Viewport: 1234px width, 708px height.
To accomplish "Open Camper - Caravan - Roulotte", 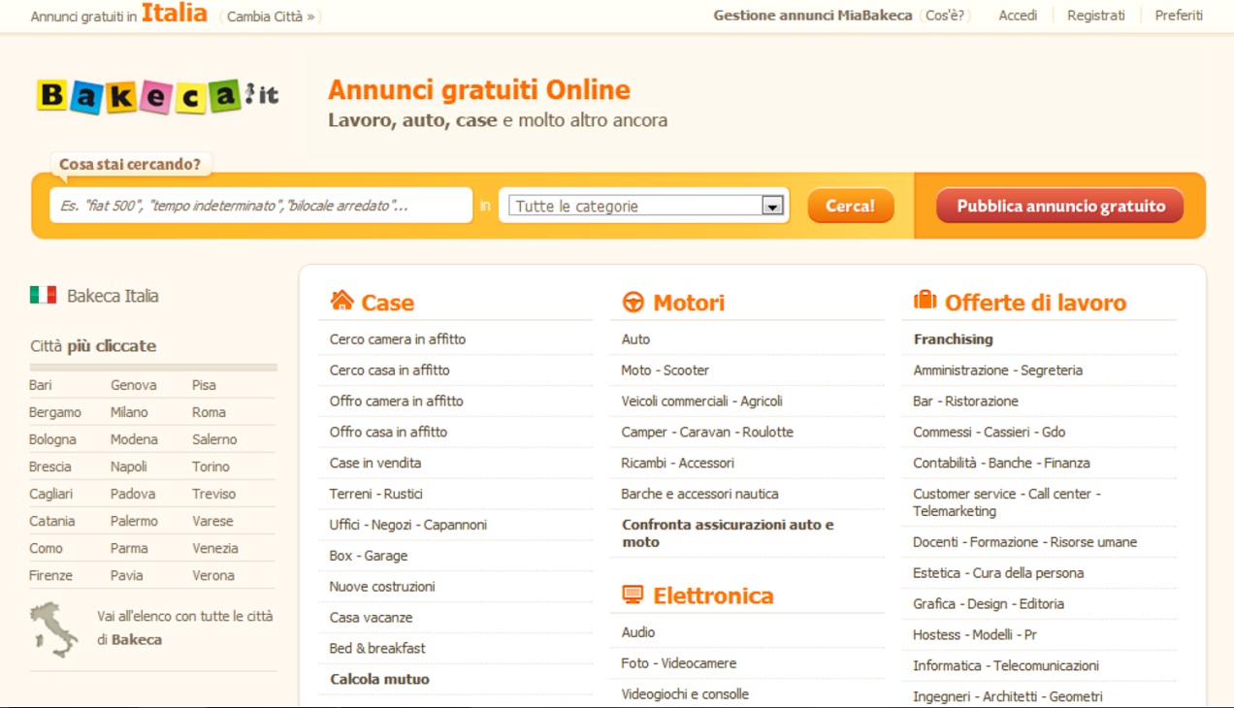I will [707, 433].
